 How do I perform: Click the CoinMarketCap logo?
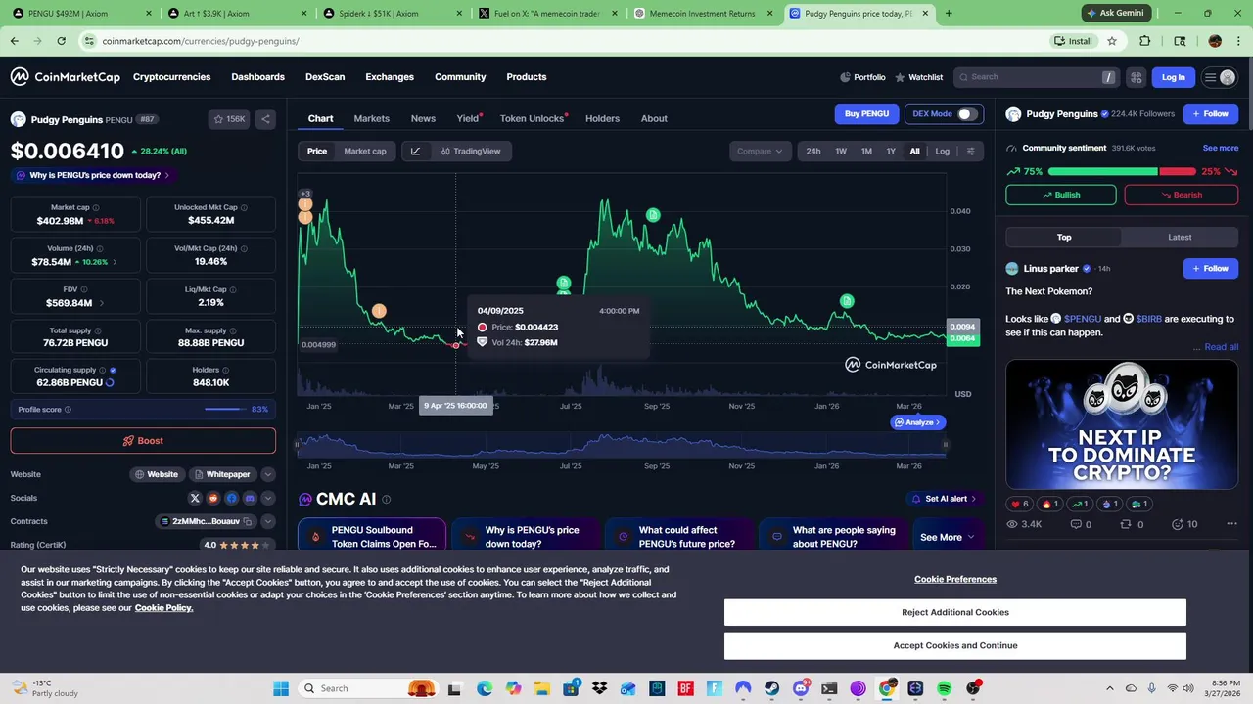pyautogui.click(x=65, y=77)
